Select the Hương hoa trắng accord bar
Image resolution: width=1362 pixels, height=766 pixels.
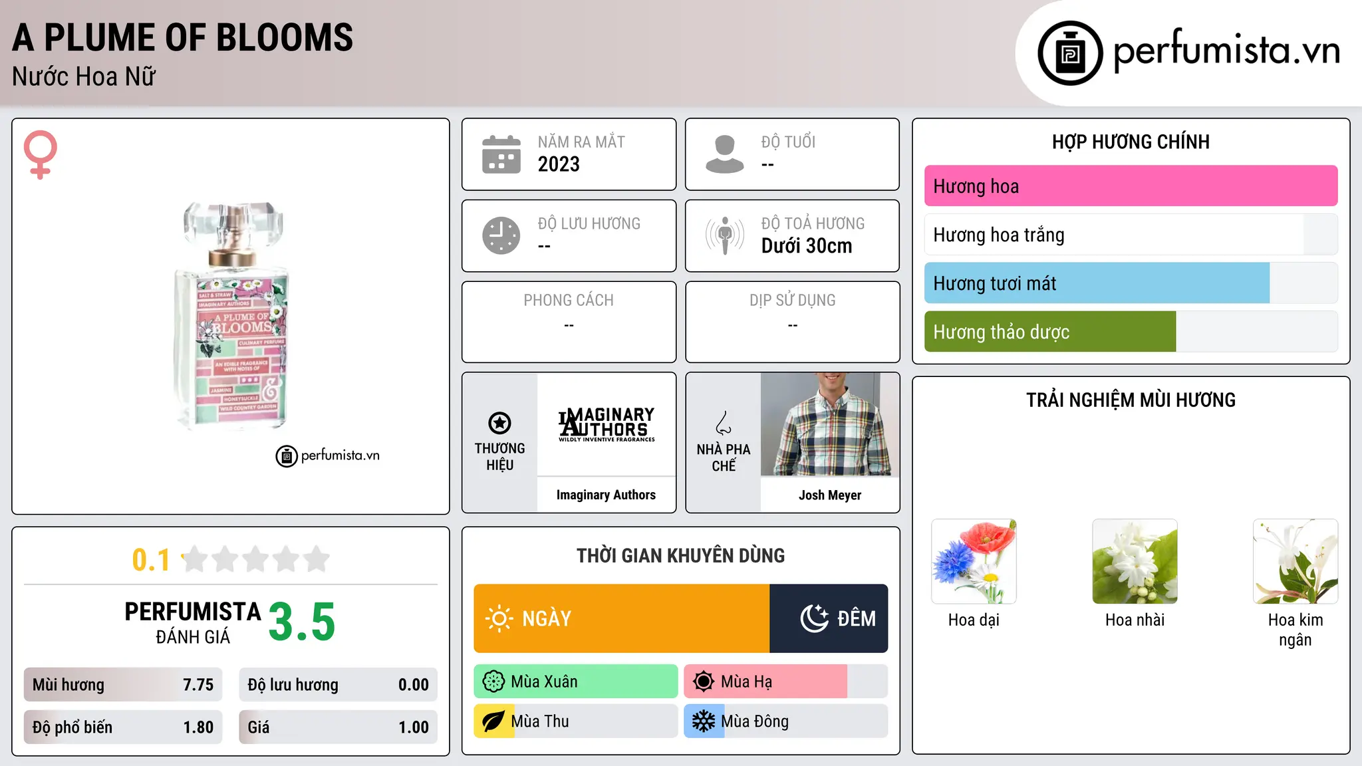click(x=1131, y=235)
